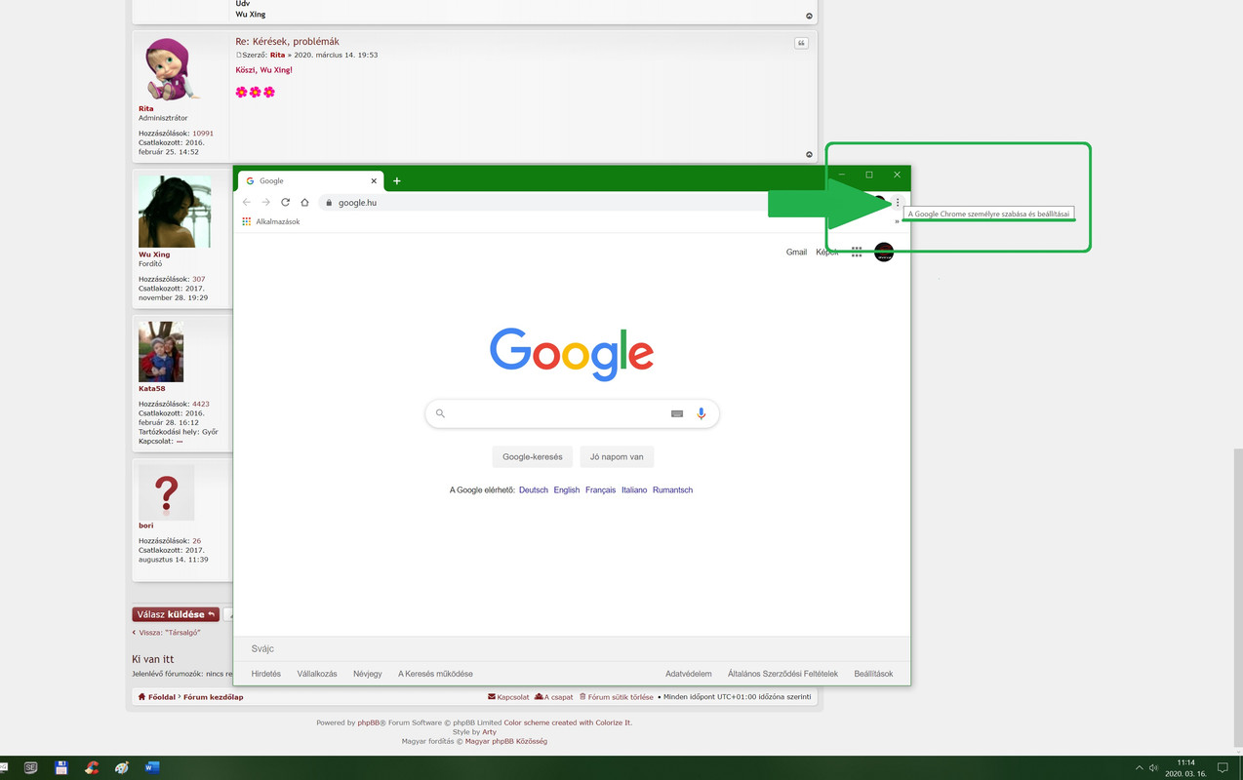Open bori's post count 26
1243x780 pixels.
(197, 541)
